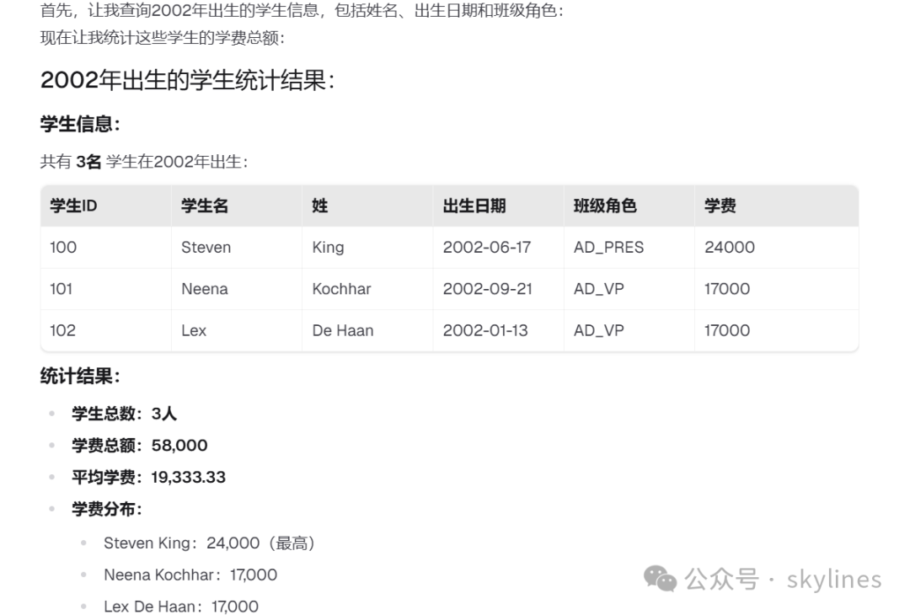The height and width of the screenshot is (615, 910).
Task: Click the 公众号 skylines watermark text
Action: coord(782,579)
